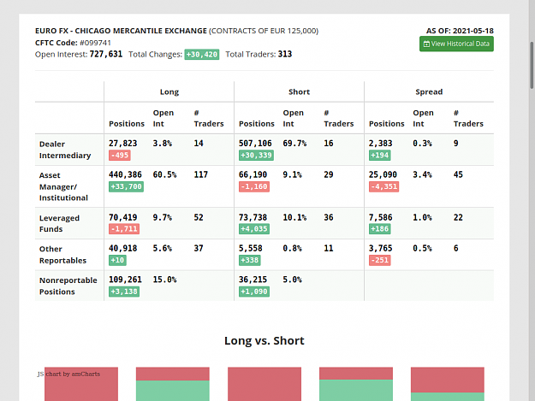This screenshot has width=535, height=401.
Task: Click calendar icon in View Historical Data
Action: [x=426, y=44]
